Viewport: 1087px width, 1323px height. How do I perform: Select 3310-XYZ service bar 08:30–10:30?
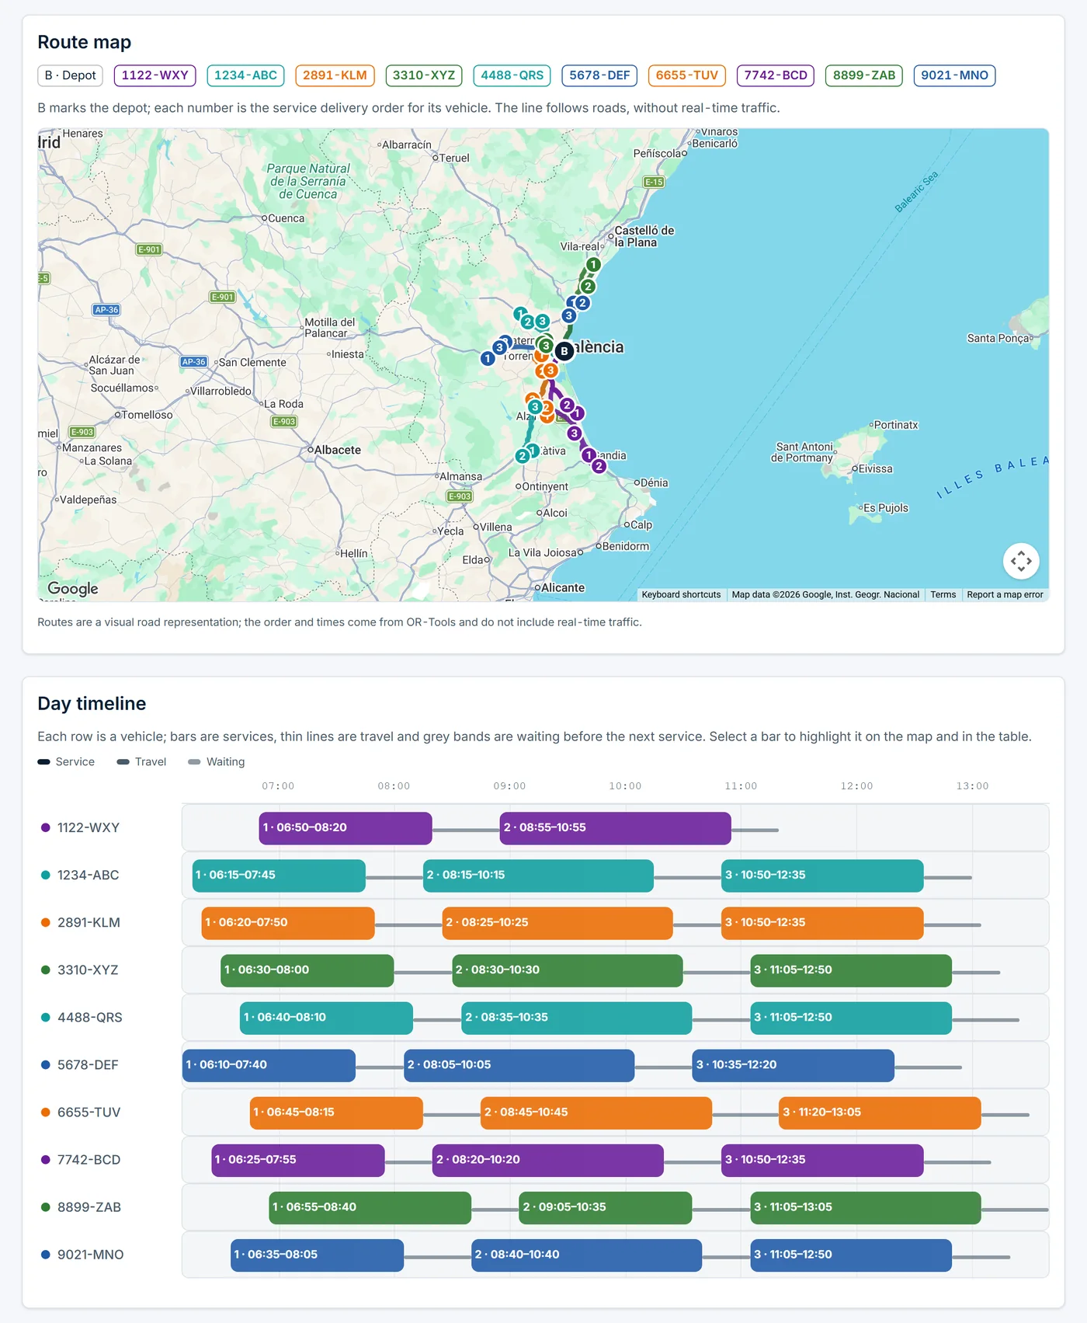[x=568, y=970]
